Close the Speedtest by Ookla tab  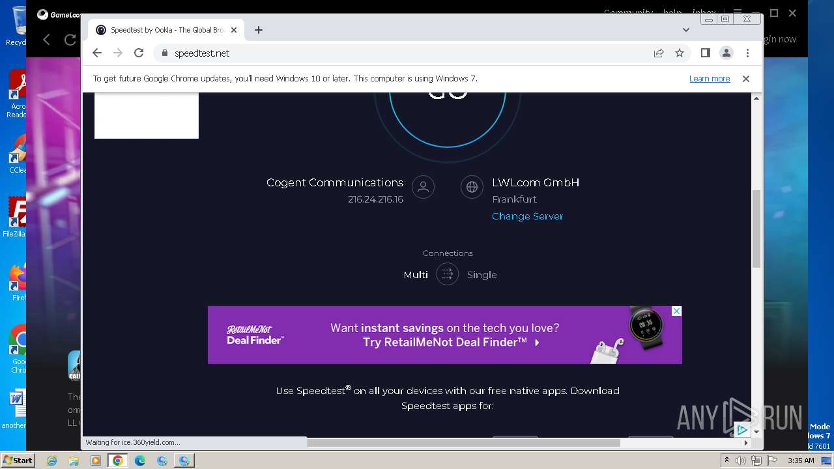234,30
